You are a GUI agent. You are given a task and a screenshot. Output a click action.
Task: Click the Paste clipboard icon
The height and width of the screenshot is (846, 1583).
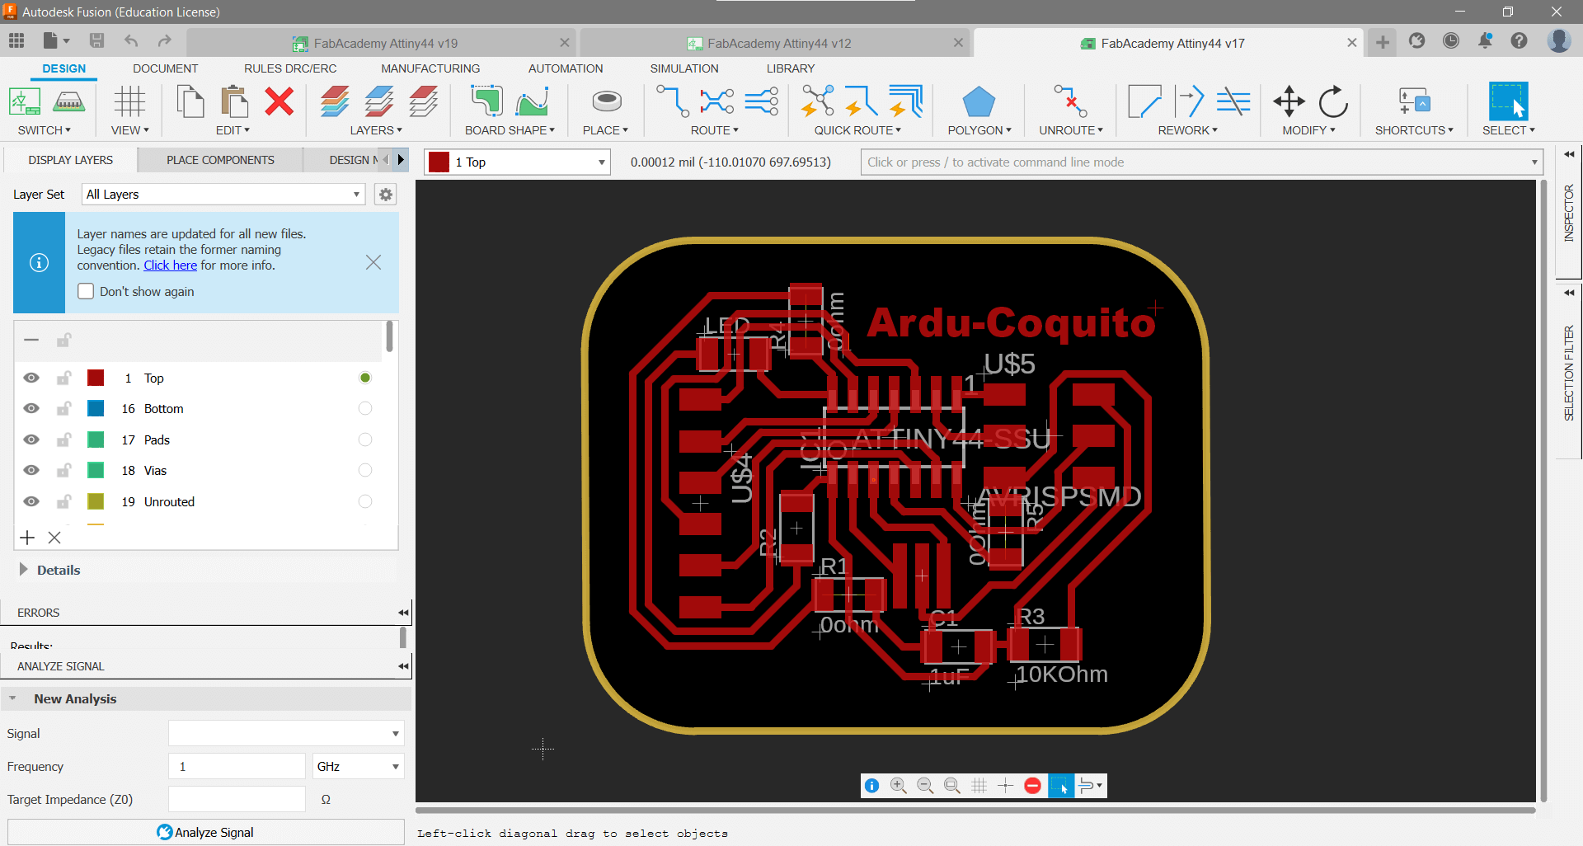235,102
